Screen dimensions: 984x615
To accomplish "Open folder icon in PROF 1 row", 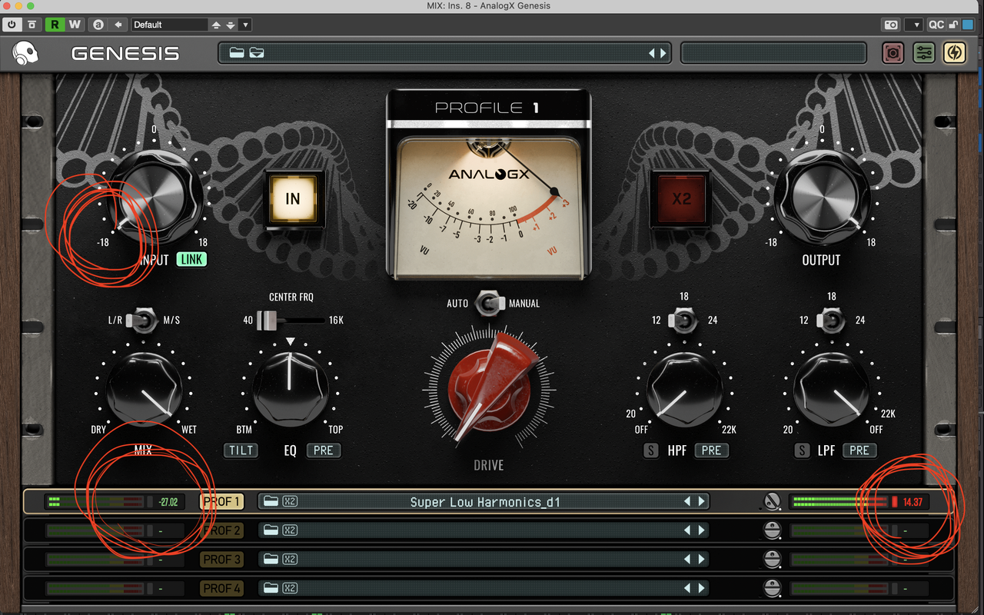I will pos(270,502).
